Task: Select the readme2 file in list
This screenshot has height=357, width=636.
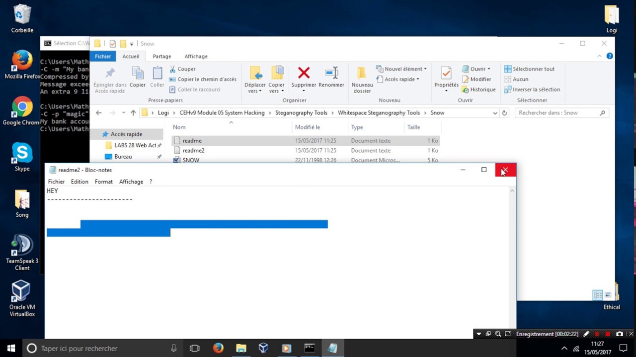Action: point(193,151)
